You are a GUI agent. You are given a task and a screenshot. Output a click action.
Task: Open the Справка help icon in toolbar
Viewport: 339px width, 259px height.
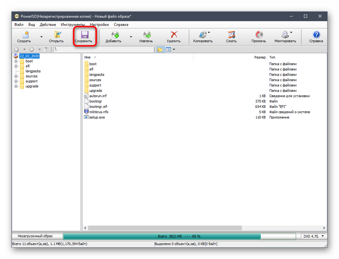point(316,37)
